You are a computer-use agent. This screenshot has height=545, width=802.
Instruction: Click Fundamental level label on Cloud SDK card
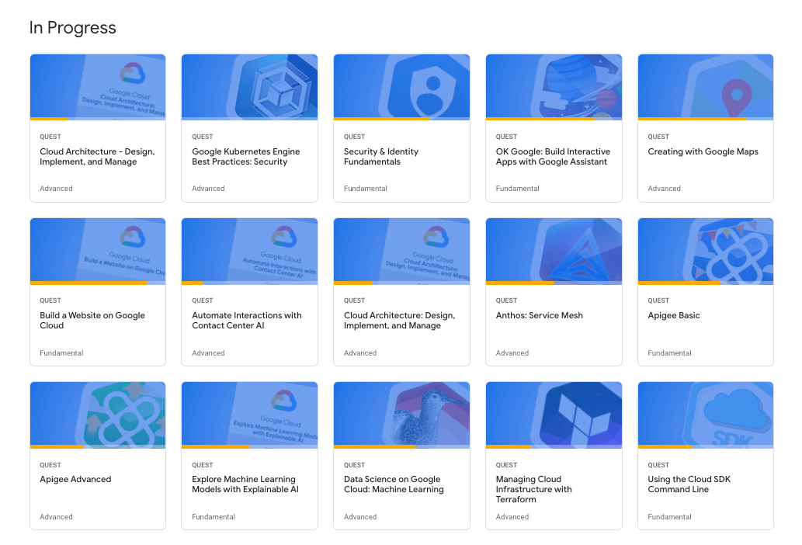tap(669, 517)
